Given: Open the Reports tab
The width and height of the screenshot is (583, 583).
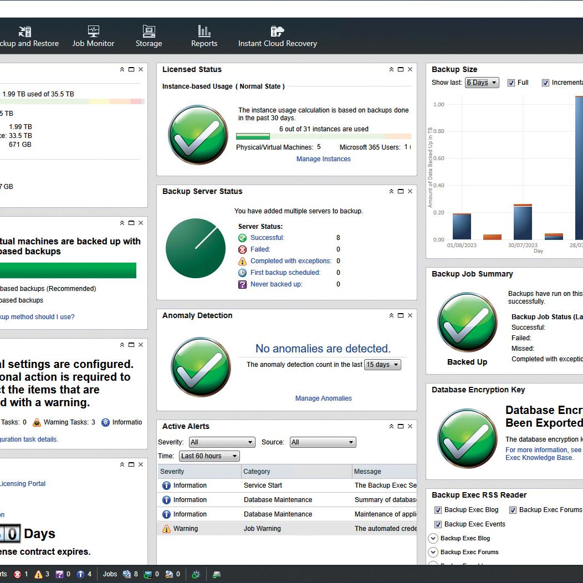Looking at the screenshot, I should point(204,37).
